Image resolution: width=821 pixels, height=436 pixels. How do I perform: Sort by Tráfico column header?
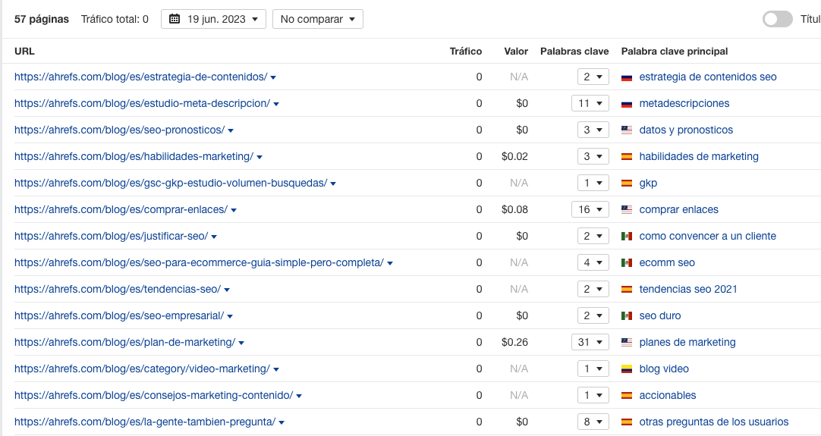465,52
